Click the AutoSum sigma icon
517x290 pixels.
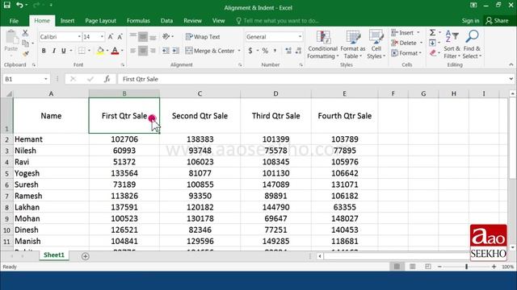pyautogui.click(x=433, y=32)
